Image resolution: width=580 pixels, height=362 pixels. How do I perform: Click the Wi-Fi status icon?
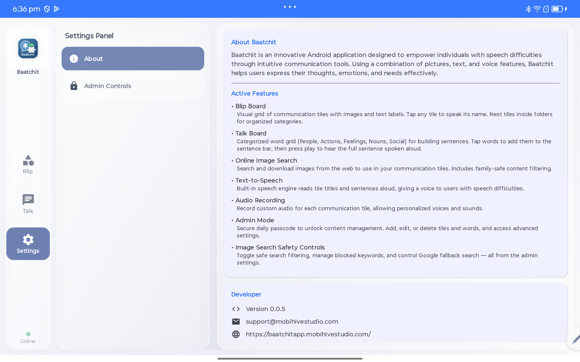[x=537, y=9]
